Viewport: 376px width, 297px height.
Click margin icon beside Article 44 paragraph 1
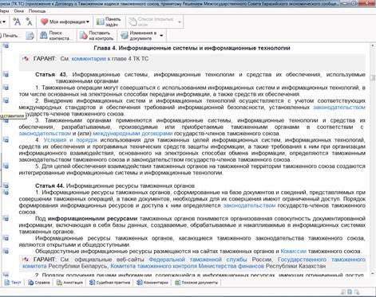(x=6, y=193)
